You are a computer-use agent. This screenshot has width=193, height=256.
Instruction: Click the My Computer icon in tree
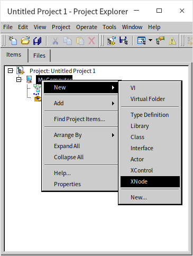[29, 79]
